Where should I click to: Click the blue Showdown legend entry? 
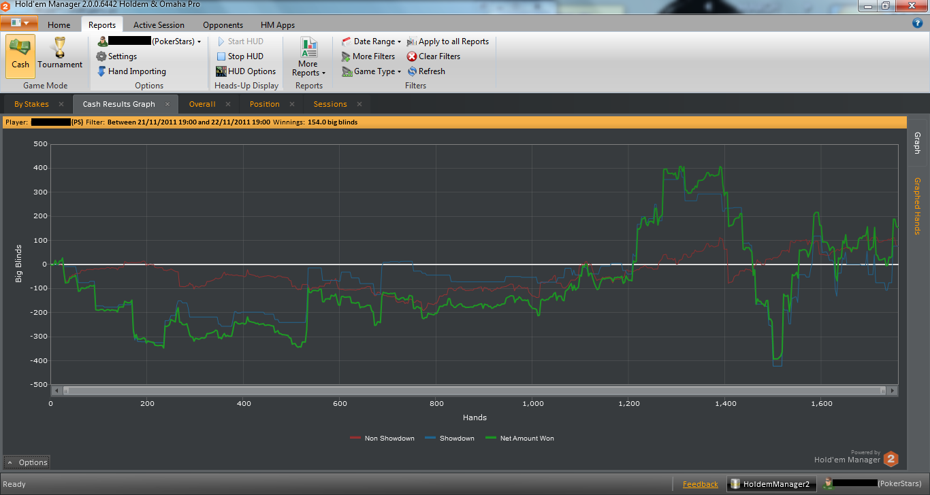(449, 439)
